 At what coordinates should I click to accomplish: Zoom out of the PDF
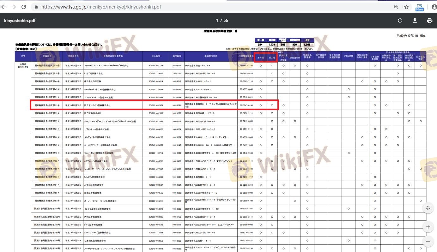pyautogui.click(x=428, y=241)
